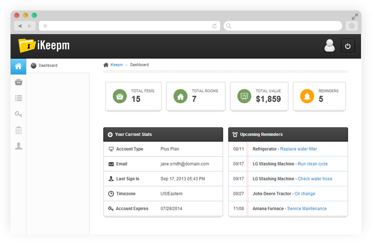Click the 07/28/2014 expiry date

171,209
